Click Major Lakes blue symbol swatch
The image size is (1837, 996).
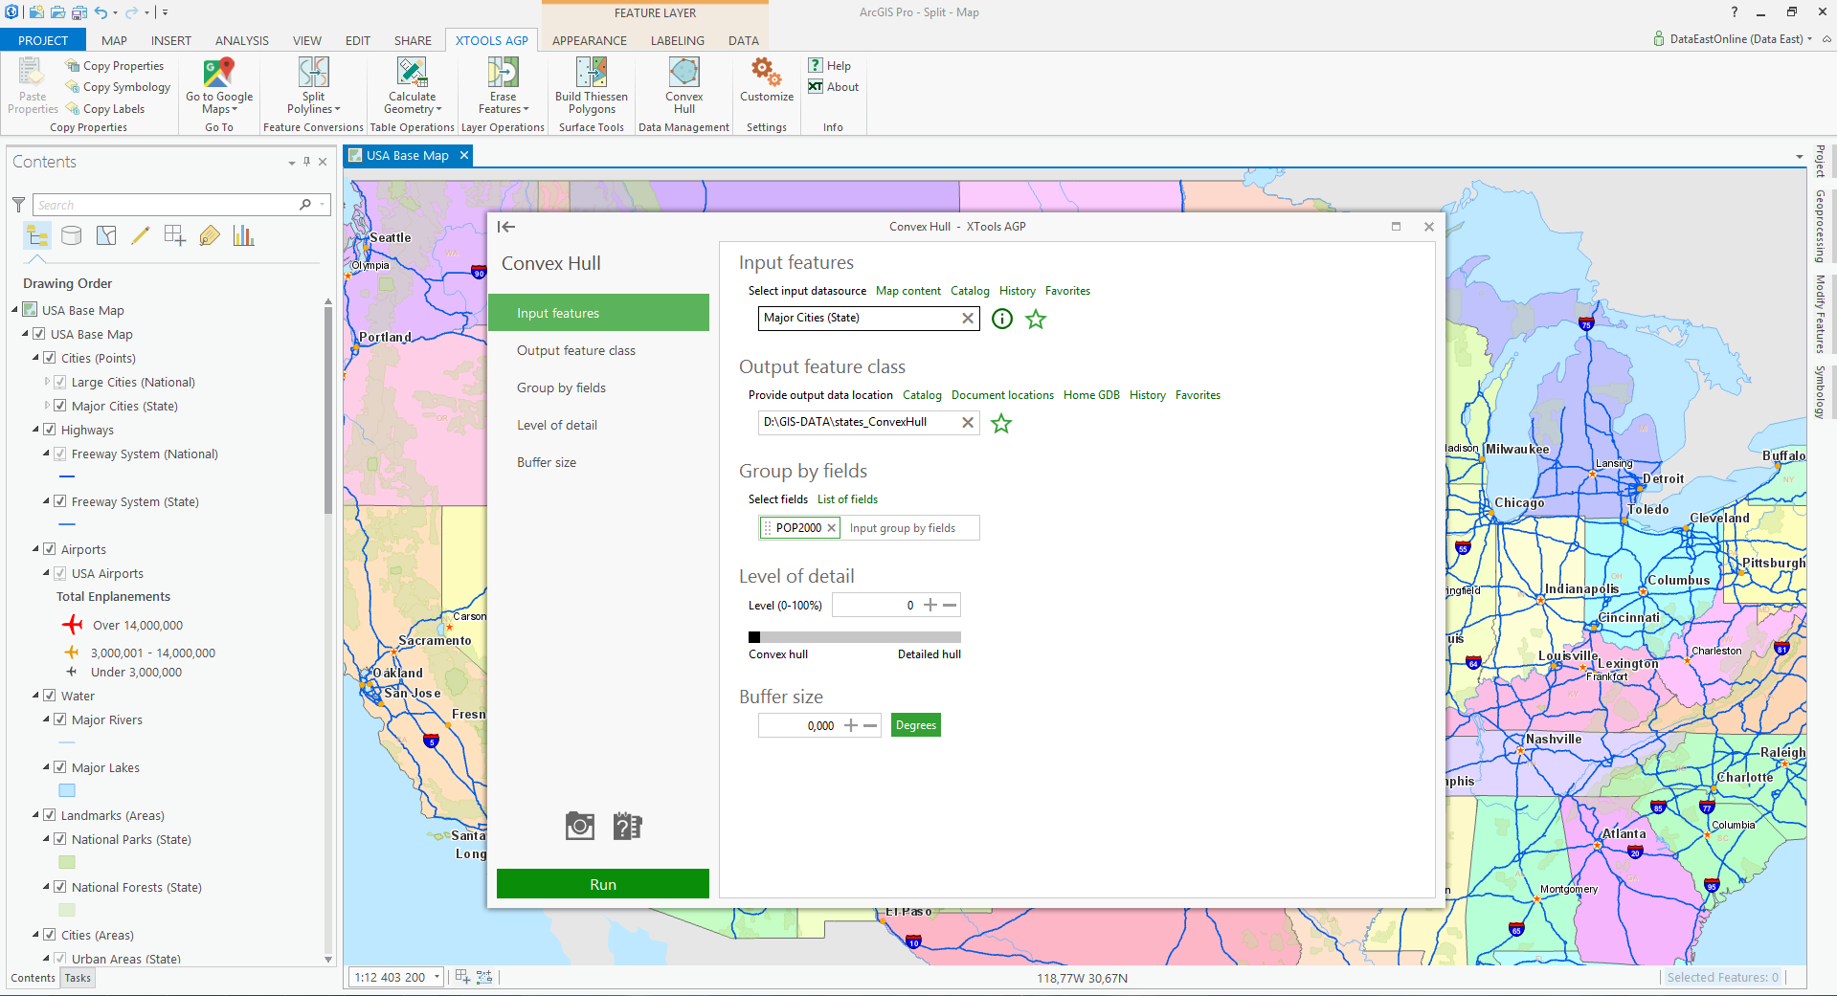tap(67, 790)
